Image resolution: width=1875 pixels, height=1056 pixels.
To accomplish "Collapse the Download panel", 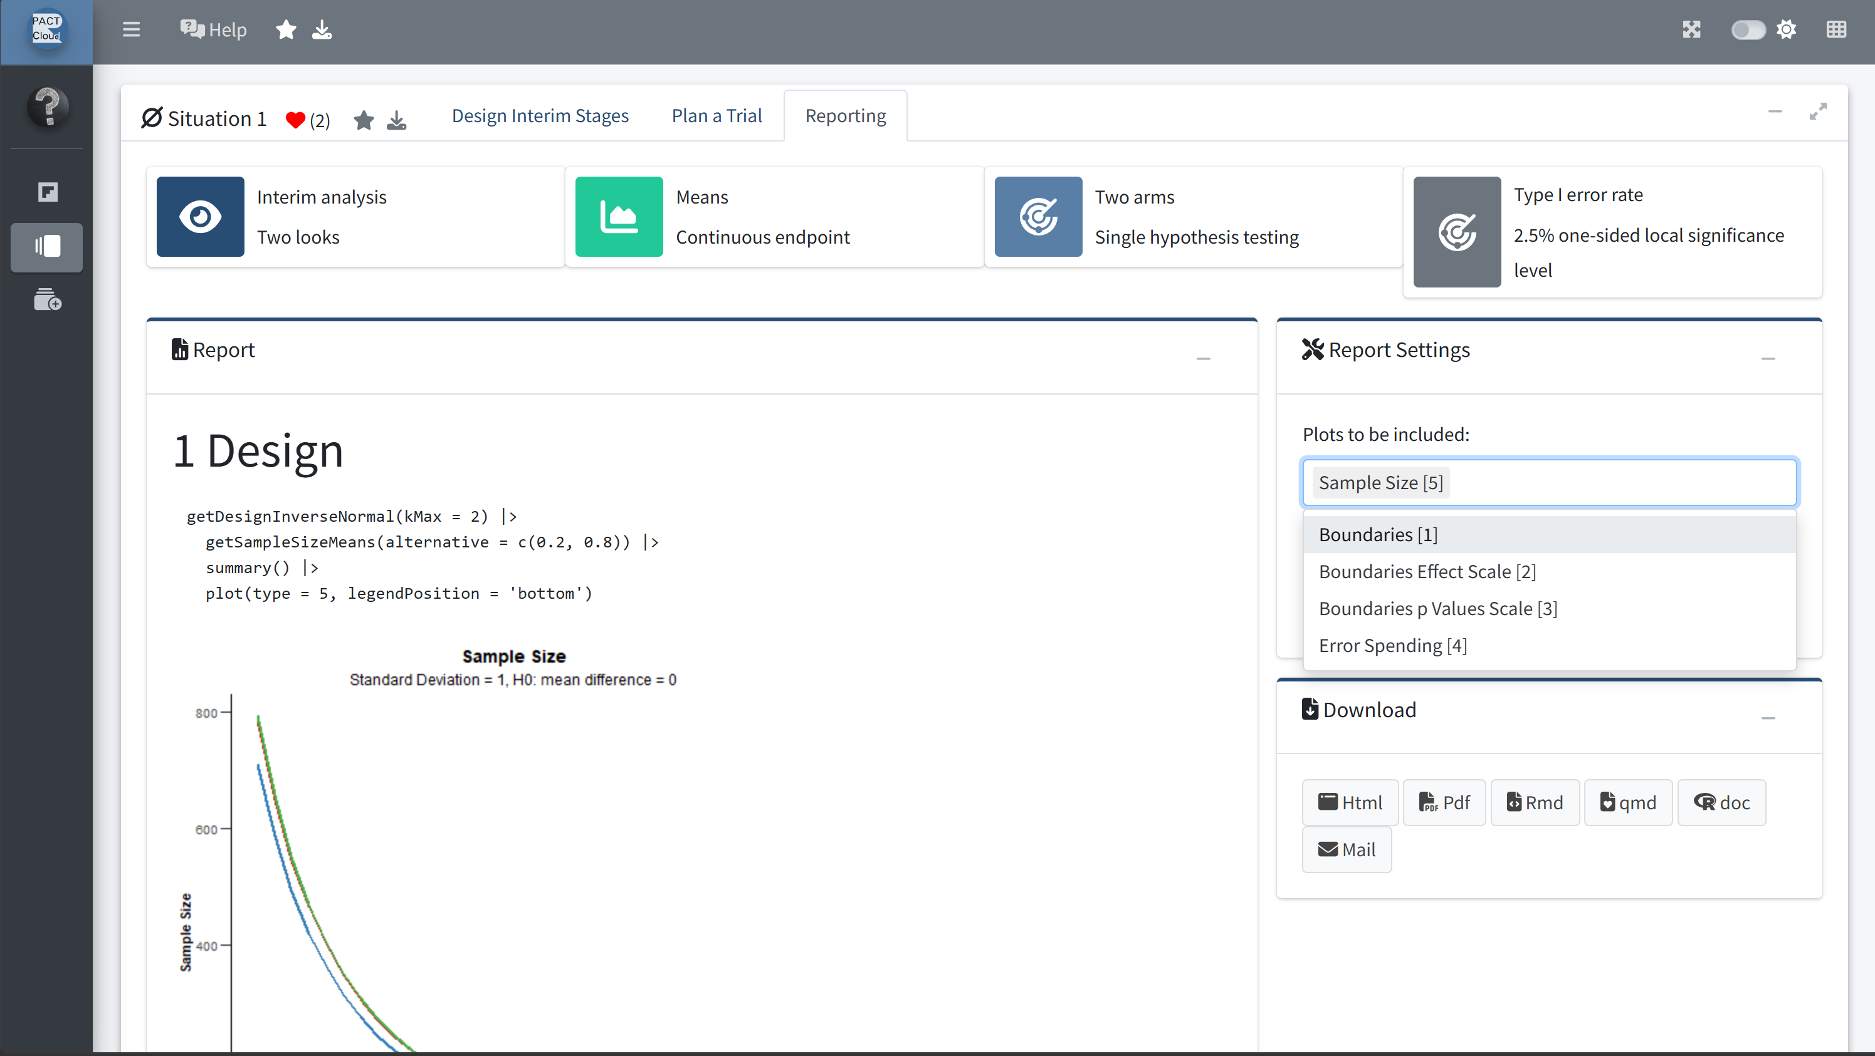I will [x=1768, y=718].
